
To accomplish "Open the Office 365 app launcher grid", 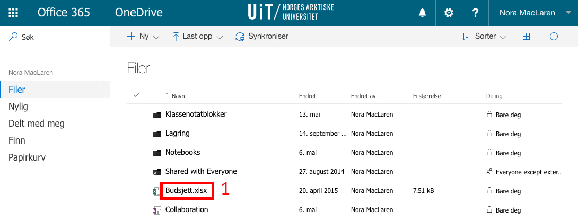I will point(14,13).
